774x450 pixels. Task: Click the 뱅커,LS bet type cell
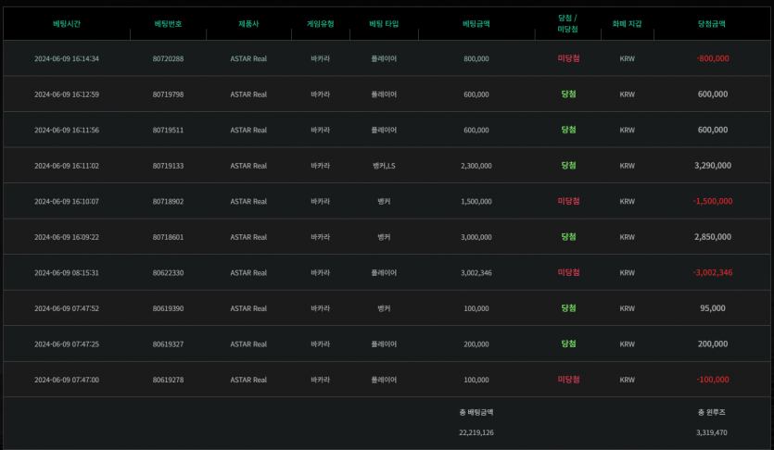[384, 166]
